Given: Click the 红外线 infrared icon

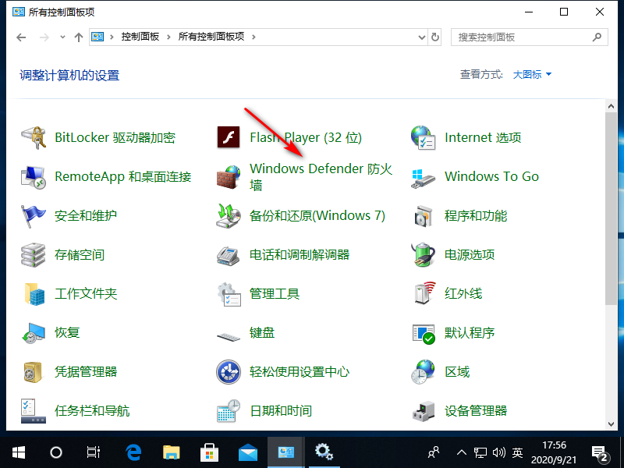Looking at the screenshot, I should point(422,294).
